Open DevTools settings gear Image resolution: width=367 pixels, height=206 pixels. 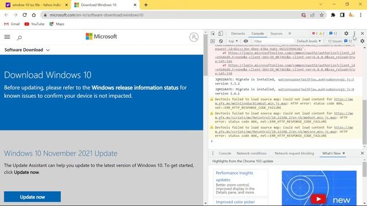346,33
